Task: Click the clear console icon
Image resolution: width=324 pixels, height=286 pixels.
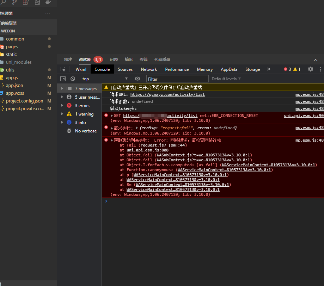Action: coord(73,79)
